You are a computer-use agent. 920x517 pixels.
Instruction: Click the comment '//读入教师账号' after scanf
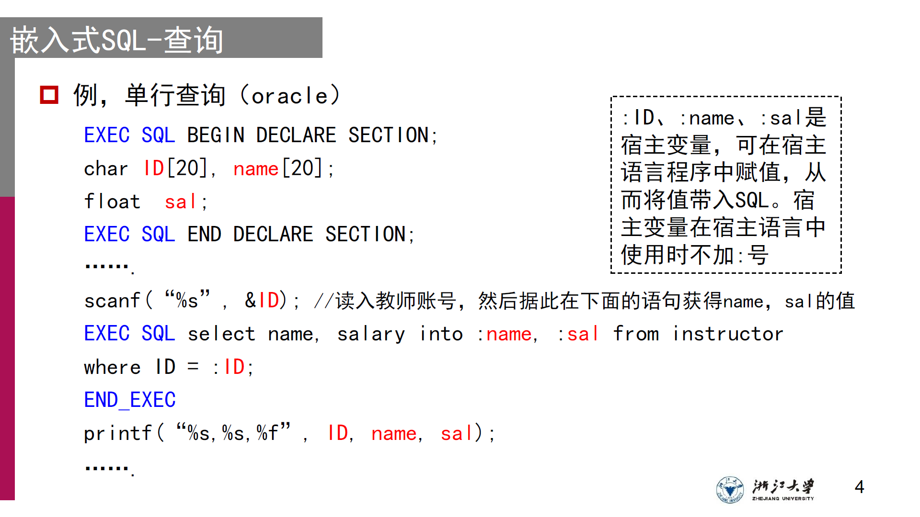pos(385,301)
